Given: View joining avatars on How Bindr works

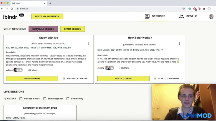Looking at the screenshot, I should tap(110, 68).
